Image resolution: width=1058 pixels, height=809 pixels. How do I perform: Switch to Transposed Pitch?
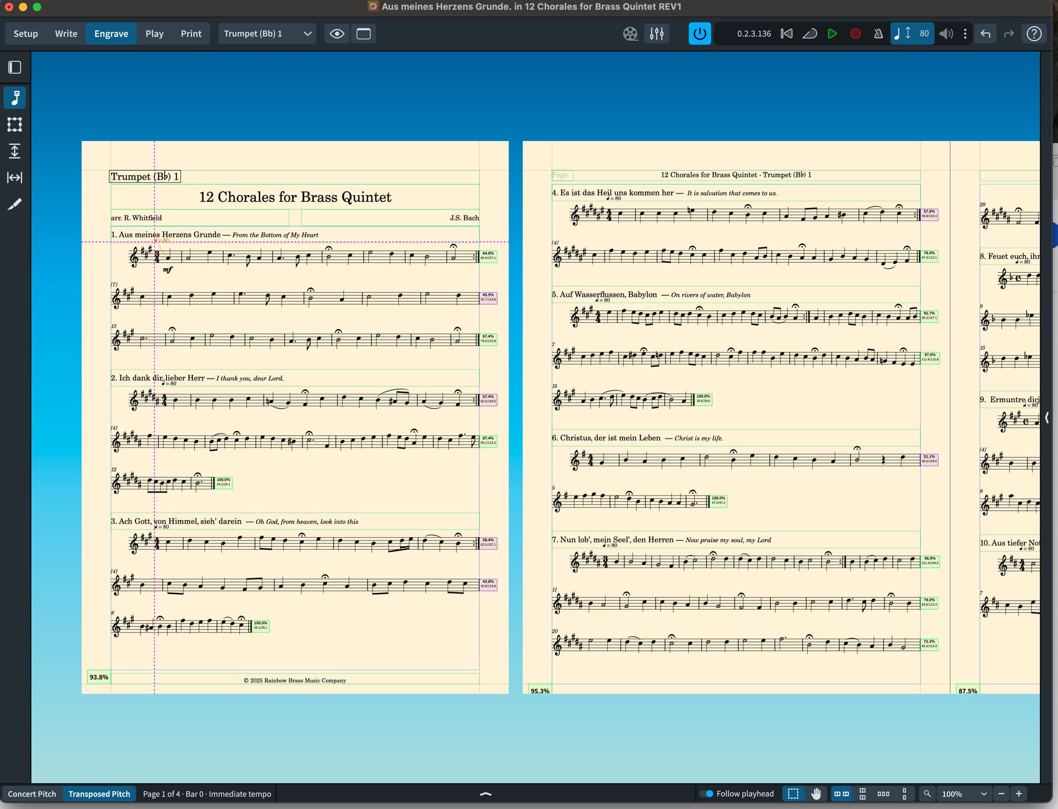[x=99, y=794]
